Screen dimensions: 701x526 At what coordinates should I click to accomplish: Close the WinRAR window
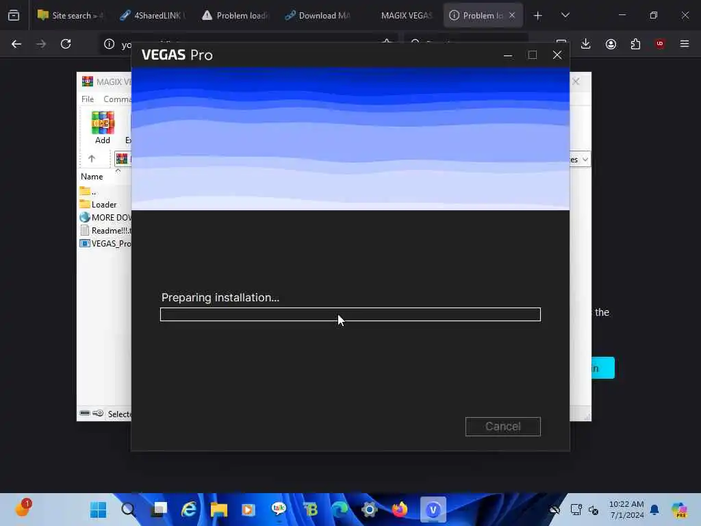pos(576,82)
